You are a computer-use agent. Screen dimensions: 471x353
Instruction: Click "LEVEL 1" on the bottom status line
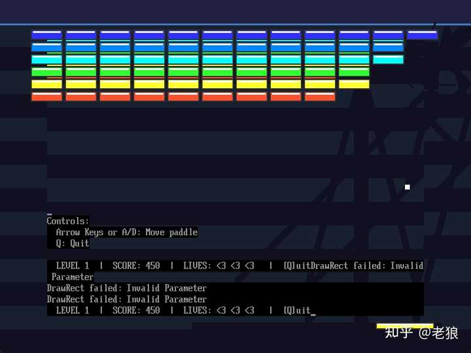click(73, 310)
